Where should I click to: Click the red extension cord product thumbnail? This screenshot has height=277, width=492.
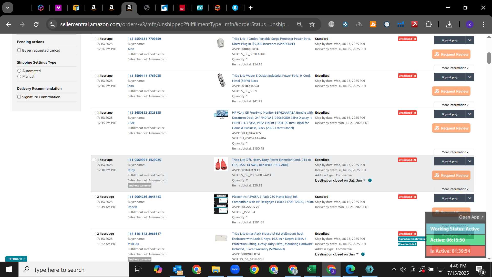(221, 164)
